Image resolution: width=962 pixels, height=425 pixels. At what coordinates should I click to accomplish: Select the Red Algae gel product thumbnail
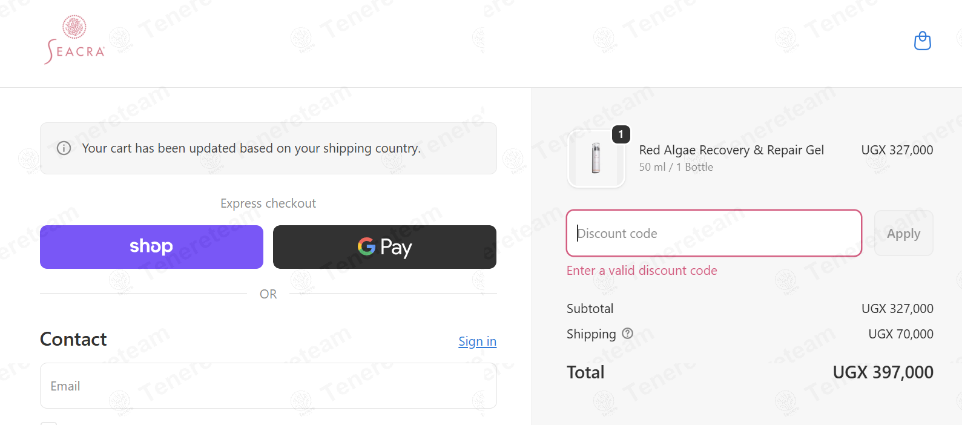[x=596, y=159]
